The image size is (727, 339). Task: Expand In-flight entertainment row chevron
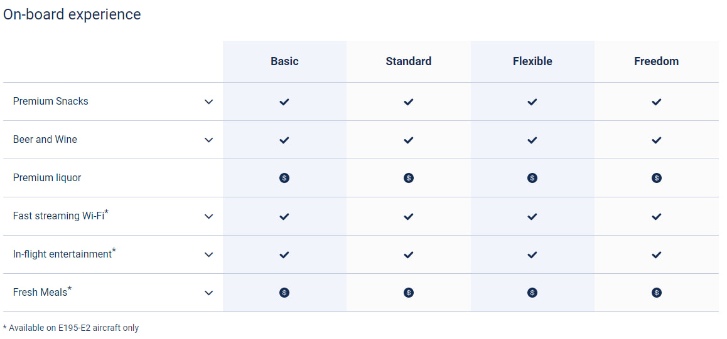click(209, 255)
